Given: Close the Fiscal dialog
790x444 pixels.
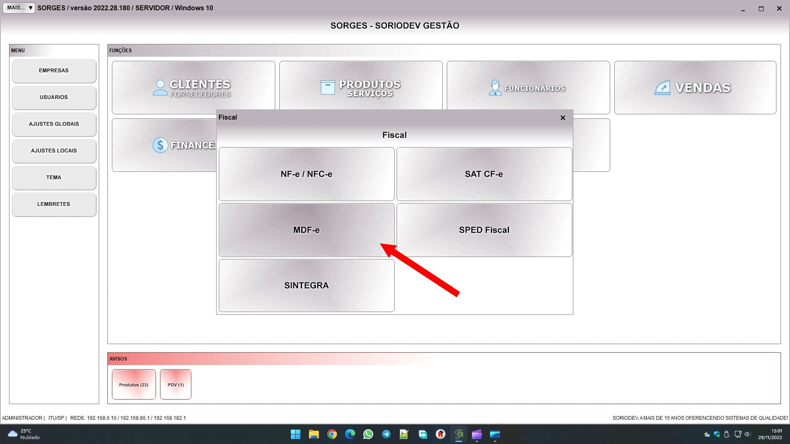Looking at the screenshot, I should (x=563, y=118).
